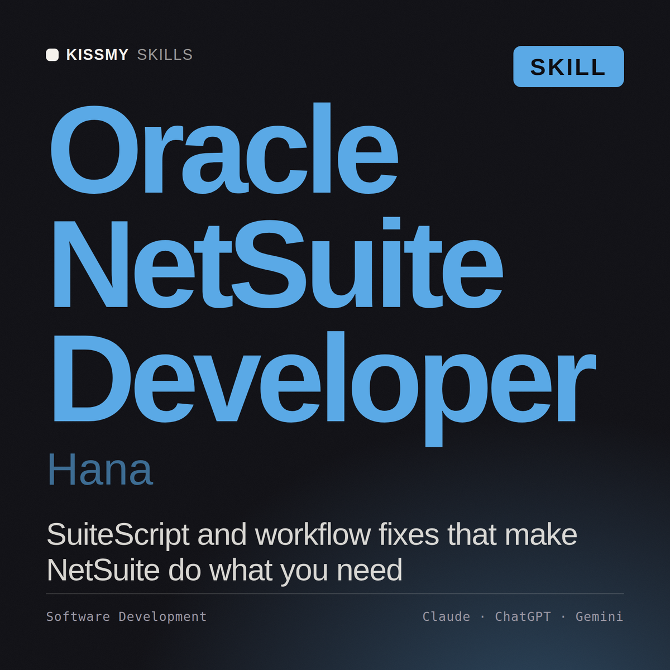Image resolution: width=670 pixels, height=670 pixels.
Task: Click the line NetSuite do what you need
Action: 224,570
